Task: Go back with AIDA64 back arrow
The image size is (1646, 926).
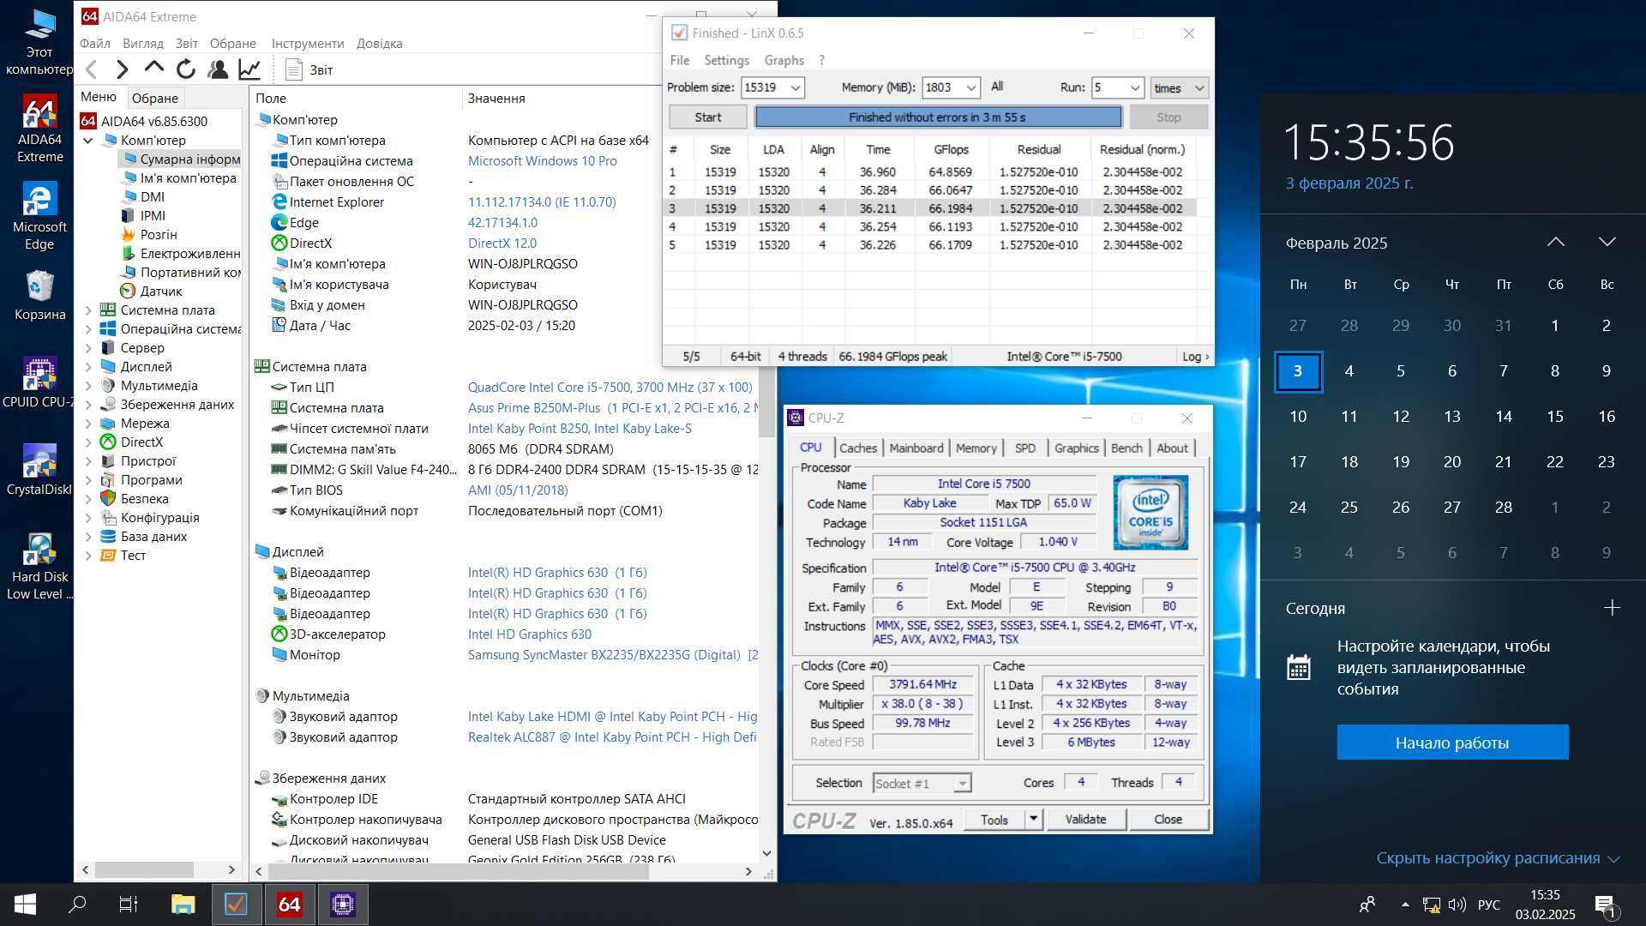Action: point(93,69)
